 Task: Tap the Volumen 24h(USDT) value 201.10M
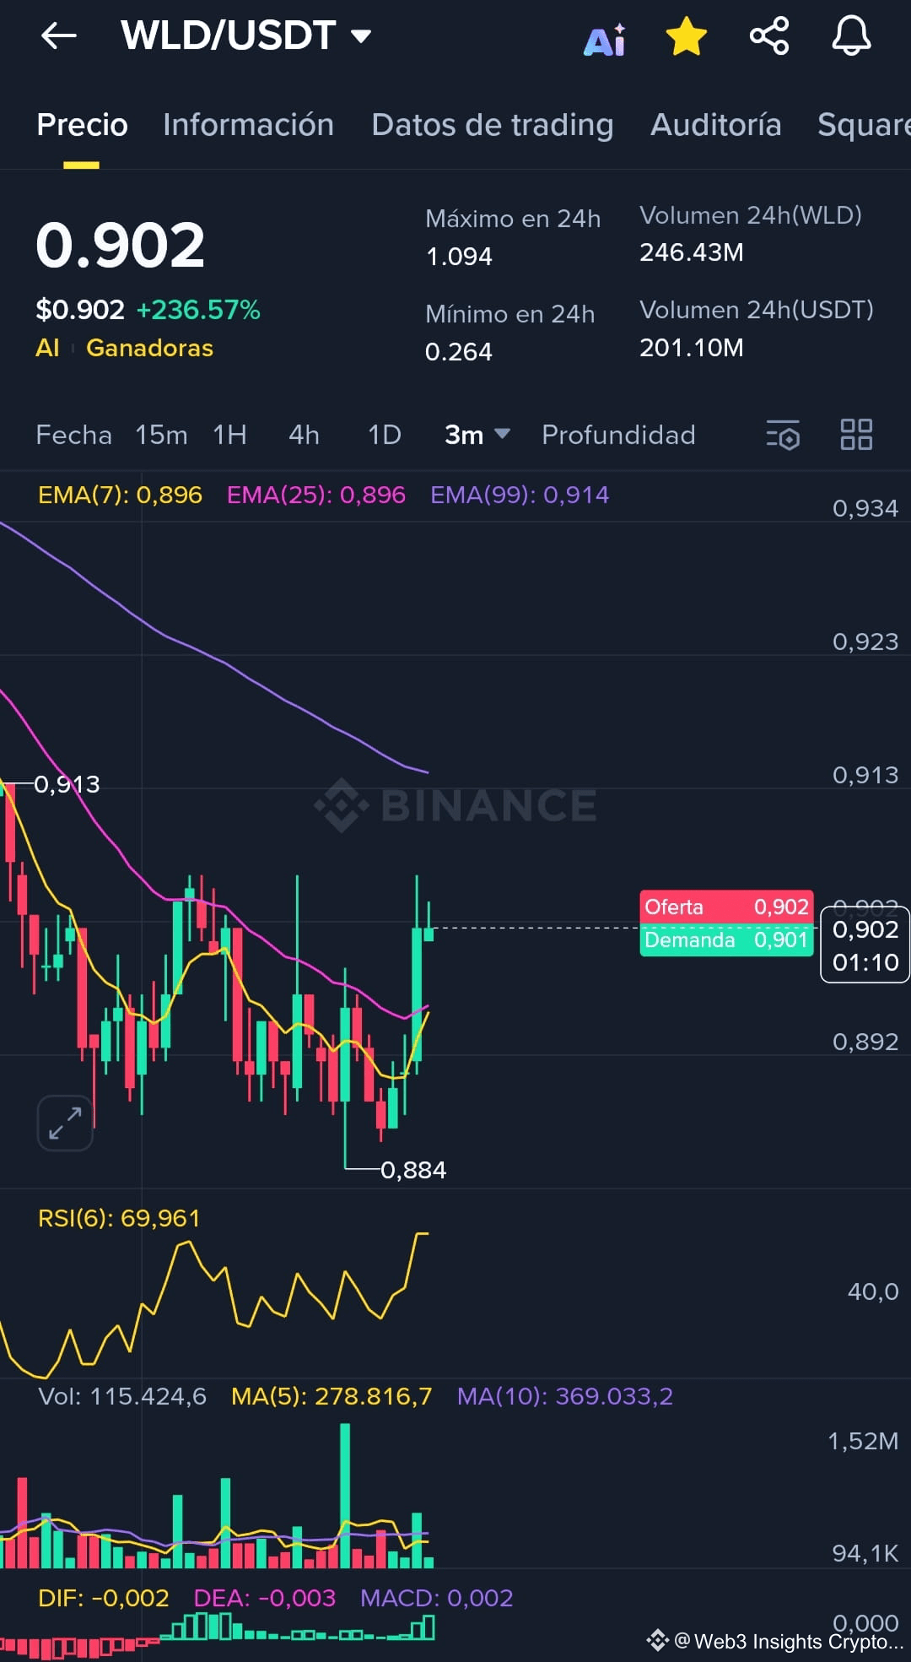pyautogui.click(x=692, y=348)
